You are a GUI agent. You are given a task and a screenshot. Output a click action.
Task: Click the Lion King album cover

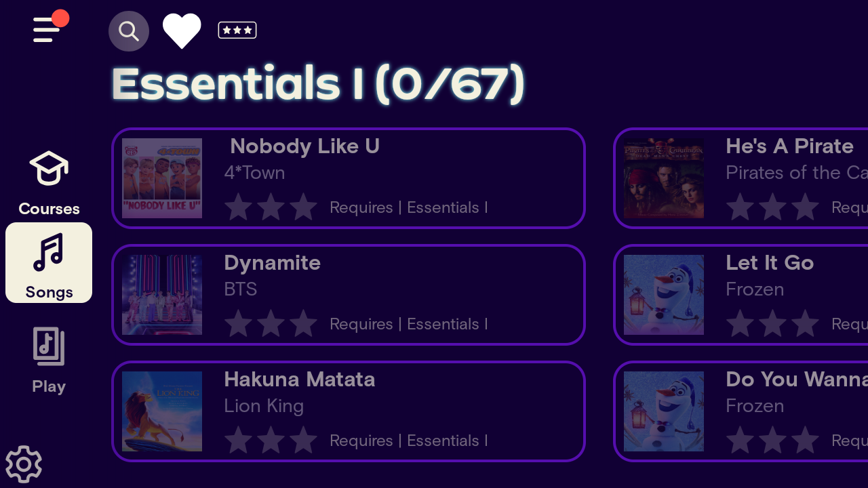[162, 411]
